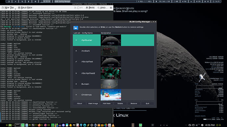Image resolution: width=227 pixels, height=127 pixels.
Task: Click the AprilLunar screenshot thumbnail
Action: tap(111, 40)
